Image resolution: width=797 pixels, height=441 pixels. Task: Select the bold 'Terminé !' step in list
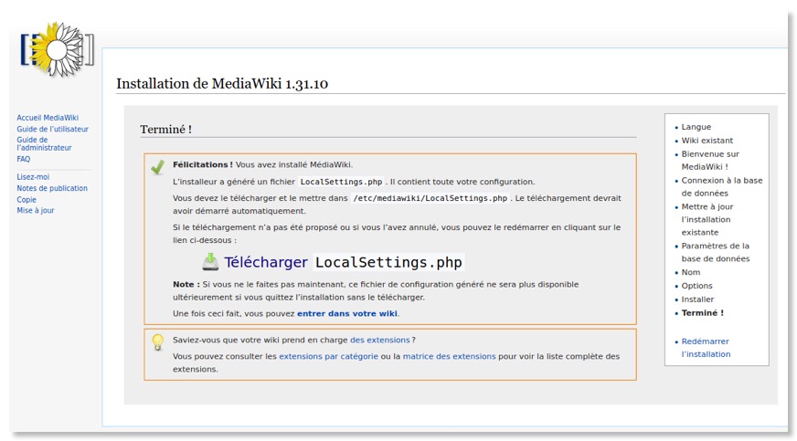703,312
